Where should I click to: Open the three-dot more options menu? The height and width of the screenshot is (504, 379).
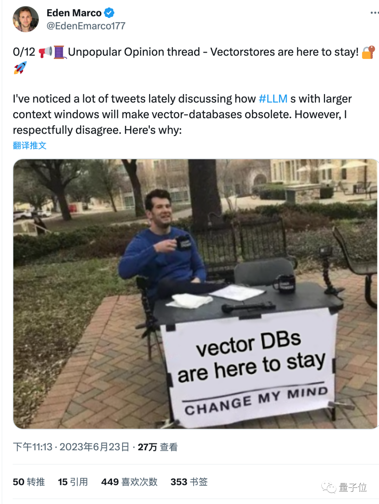(x=374, y=13)
